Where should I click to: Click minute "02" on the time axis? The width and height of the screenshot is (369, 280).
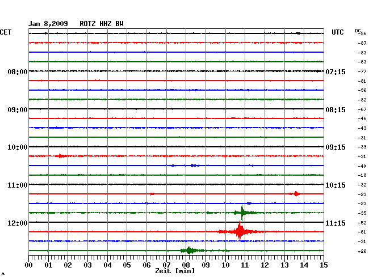pos(68,265)
